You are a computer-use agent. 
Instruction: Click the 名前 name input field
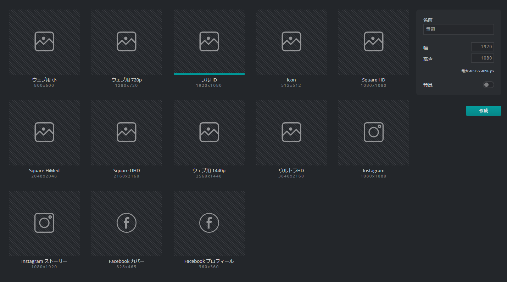coord(458,29)
